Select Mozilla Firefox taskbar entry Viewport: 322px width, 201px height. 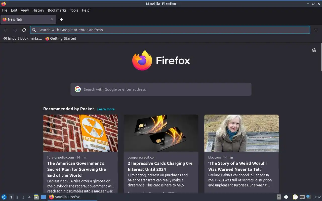[x=72, y=197]
